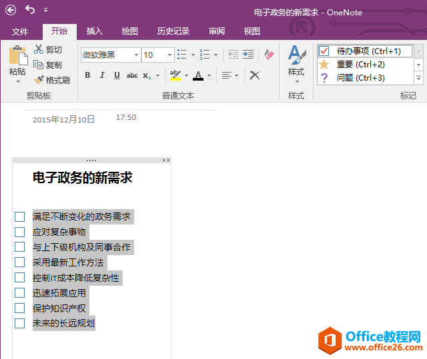Viewport: 427px width, 359px height.
Task: Open Quick Access Toolbar customize arrow
Action: (x=45, y=10)
